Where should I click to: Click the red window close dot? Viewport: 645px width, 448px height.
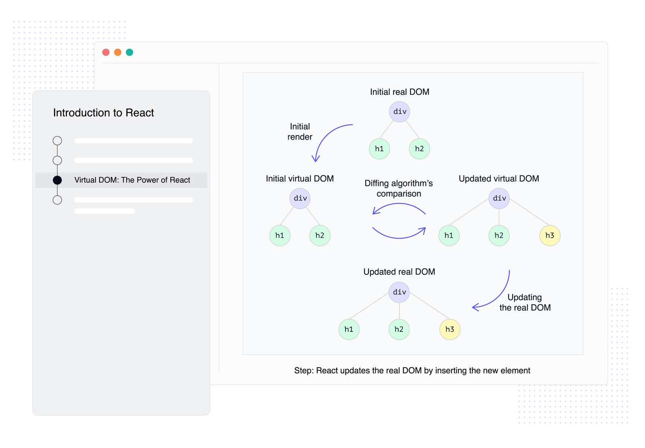pyautogui.click(x=106, y=52)
